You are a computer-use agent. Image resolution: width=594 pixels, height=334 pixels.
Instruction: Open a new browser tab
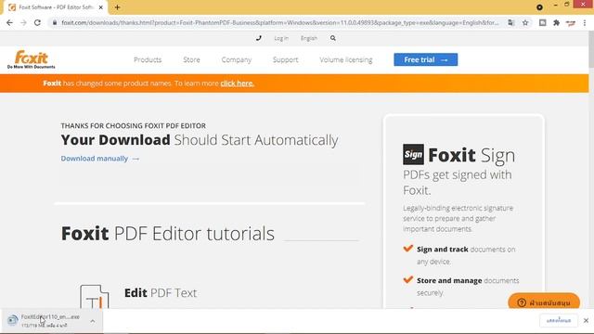(x=118, y=7)
